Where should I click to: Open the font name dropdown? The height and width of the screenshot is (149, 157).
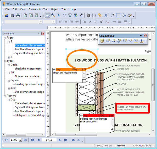[x=41, y=22]
